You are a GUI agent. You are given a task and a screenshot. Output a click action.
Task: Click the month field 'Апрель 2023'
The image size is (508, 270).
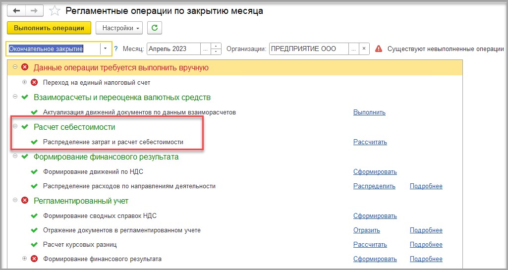[173, 49]
